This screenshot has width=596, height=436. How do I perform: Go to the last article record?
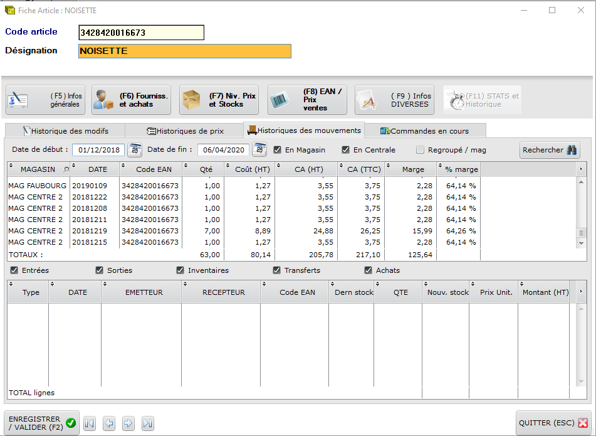[x=148, y=423]
